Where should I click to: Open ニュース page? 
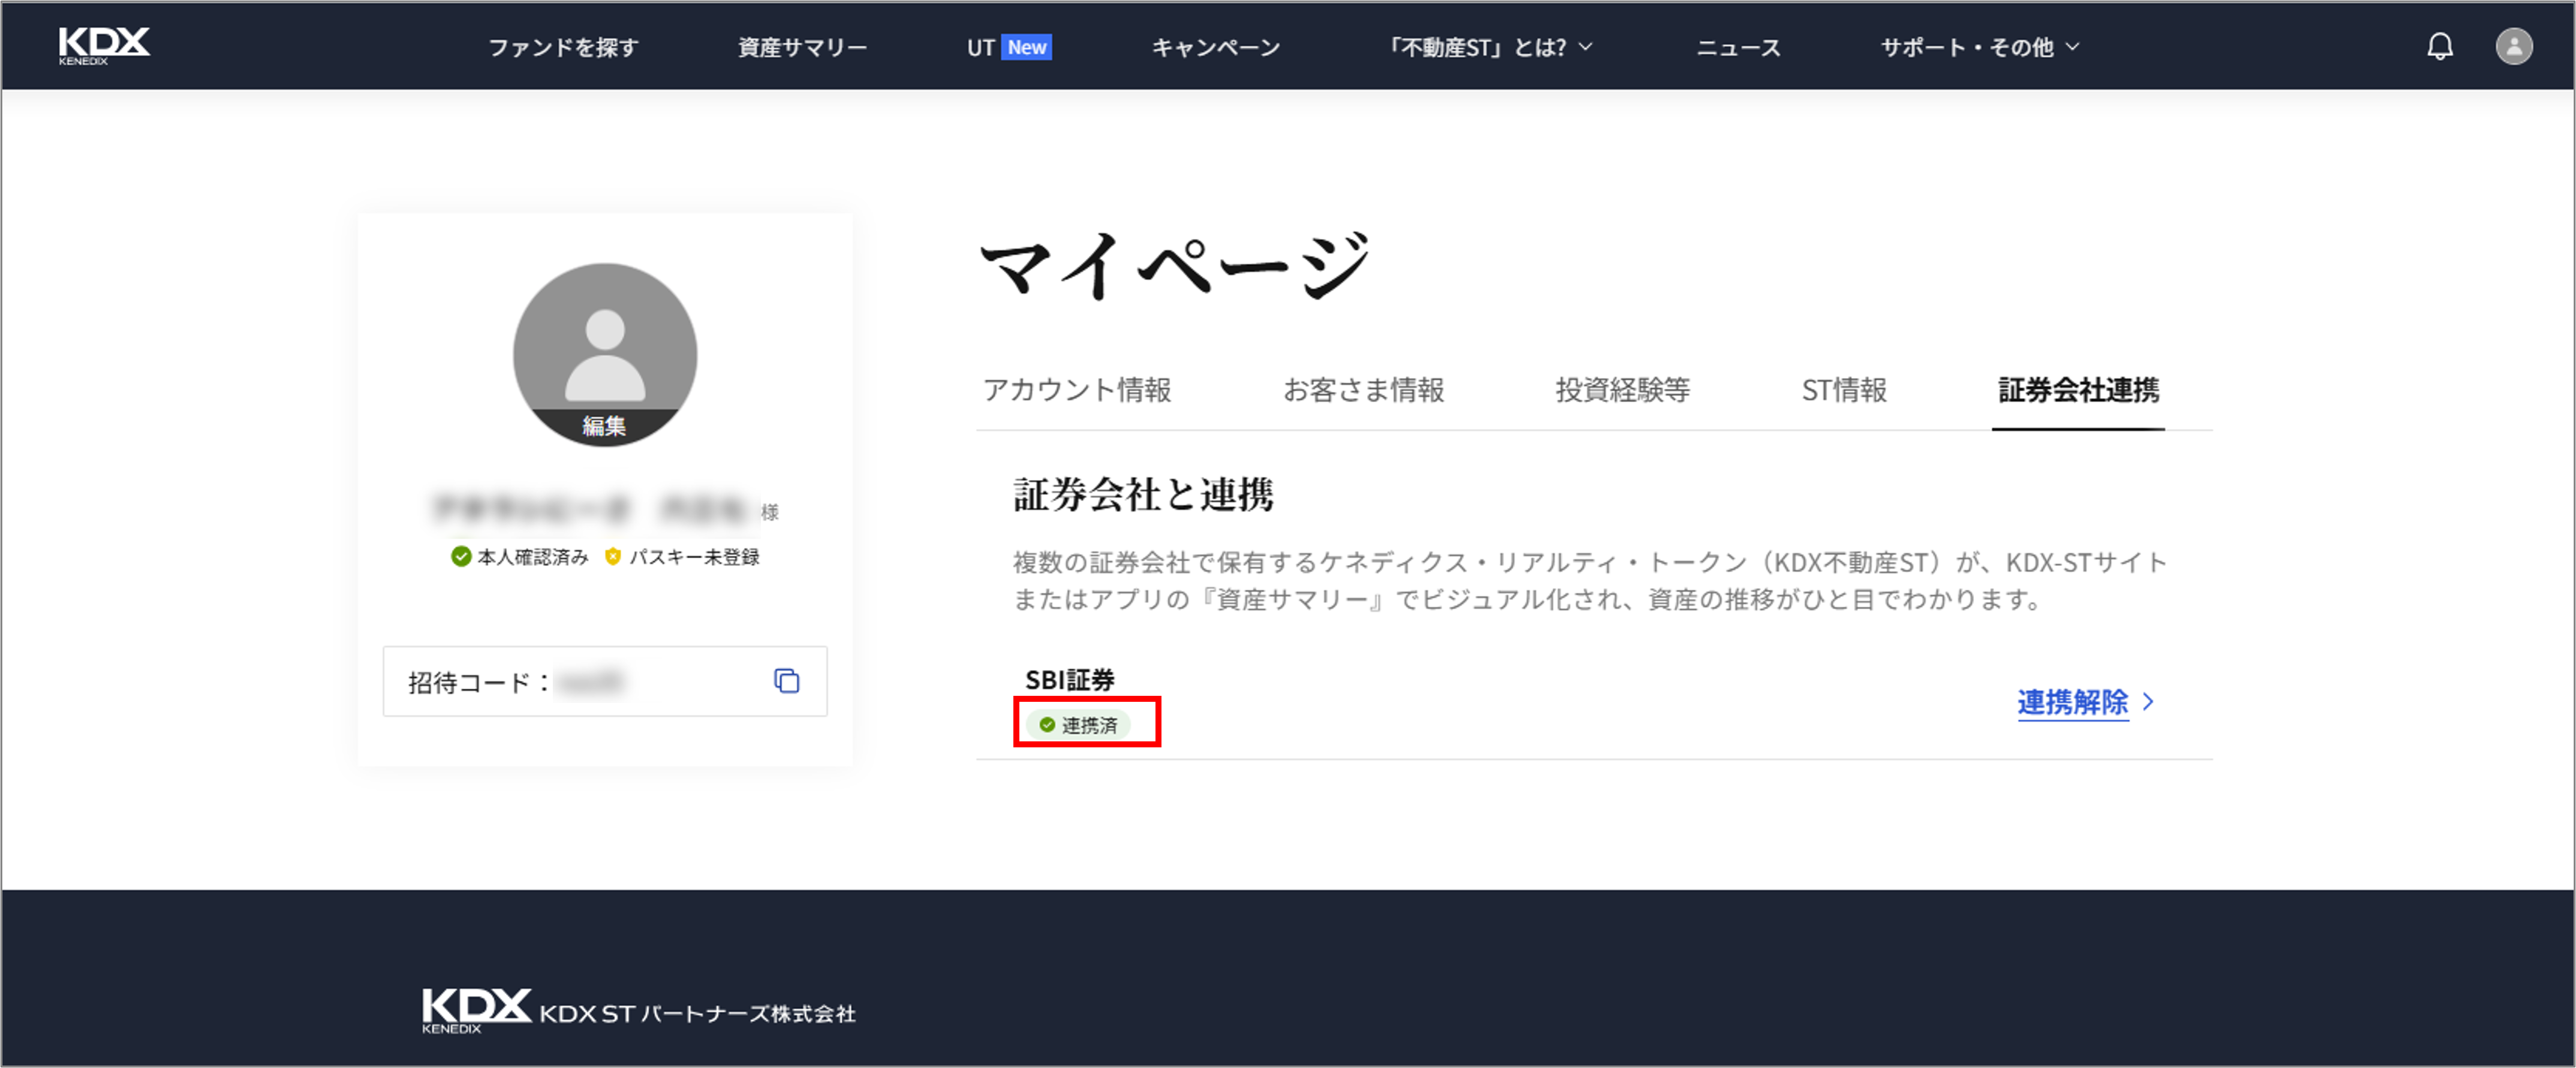point(1738,47)
